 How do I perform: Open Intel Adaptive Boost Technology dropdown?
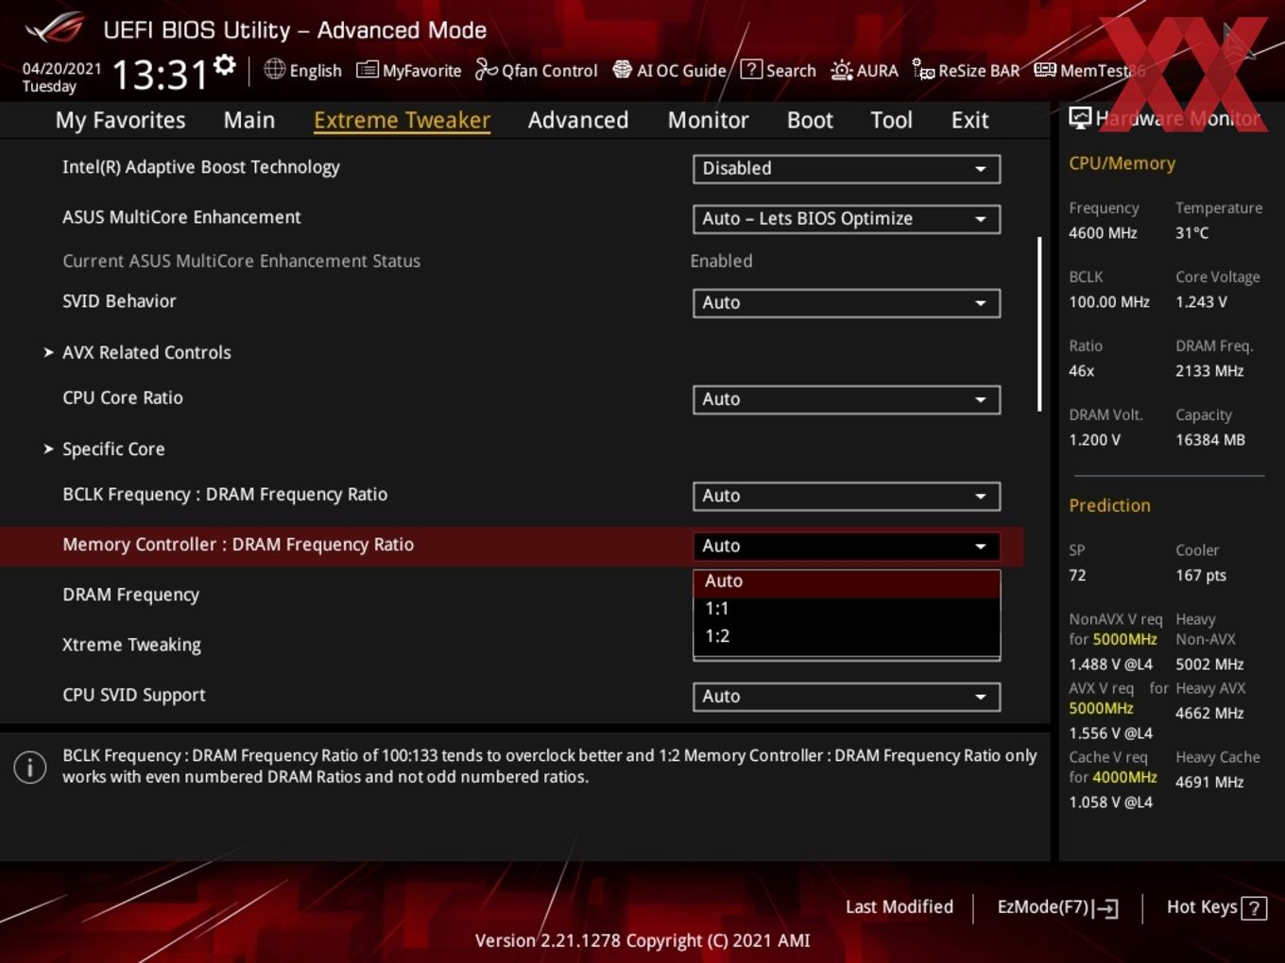847,168
